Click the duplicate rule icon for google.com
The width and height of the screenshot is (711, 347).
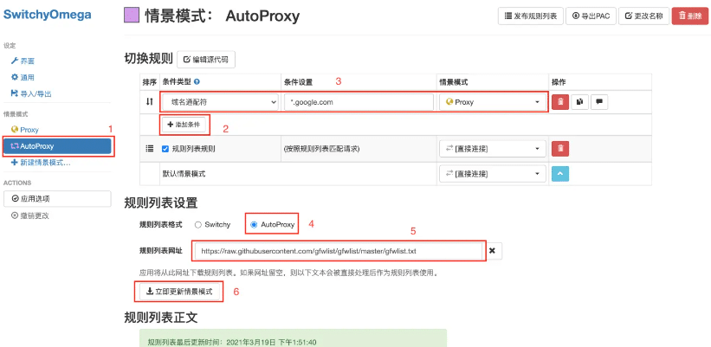(x=579, y=102)
